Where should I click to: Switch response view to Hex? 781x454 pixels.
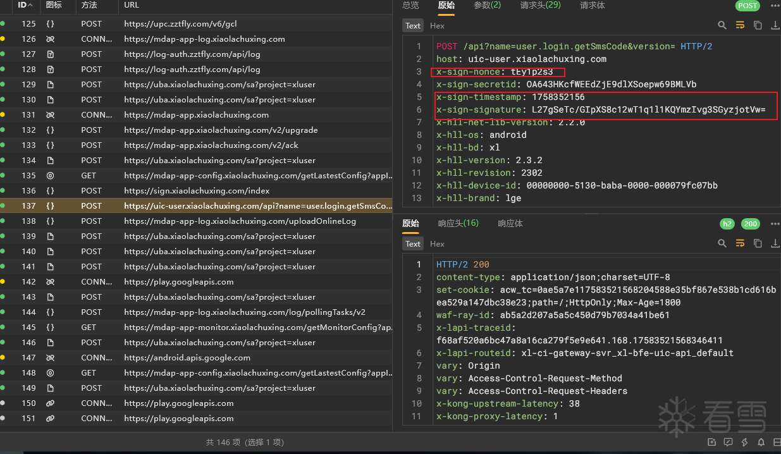(437, 244)
